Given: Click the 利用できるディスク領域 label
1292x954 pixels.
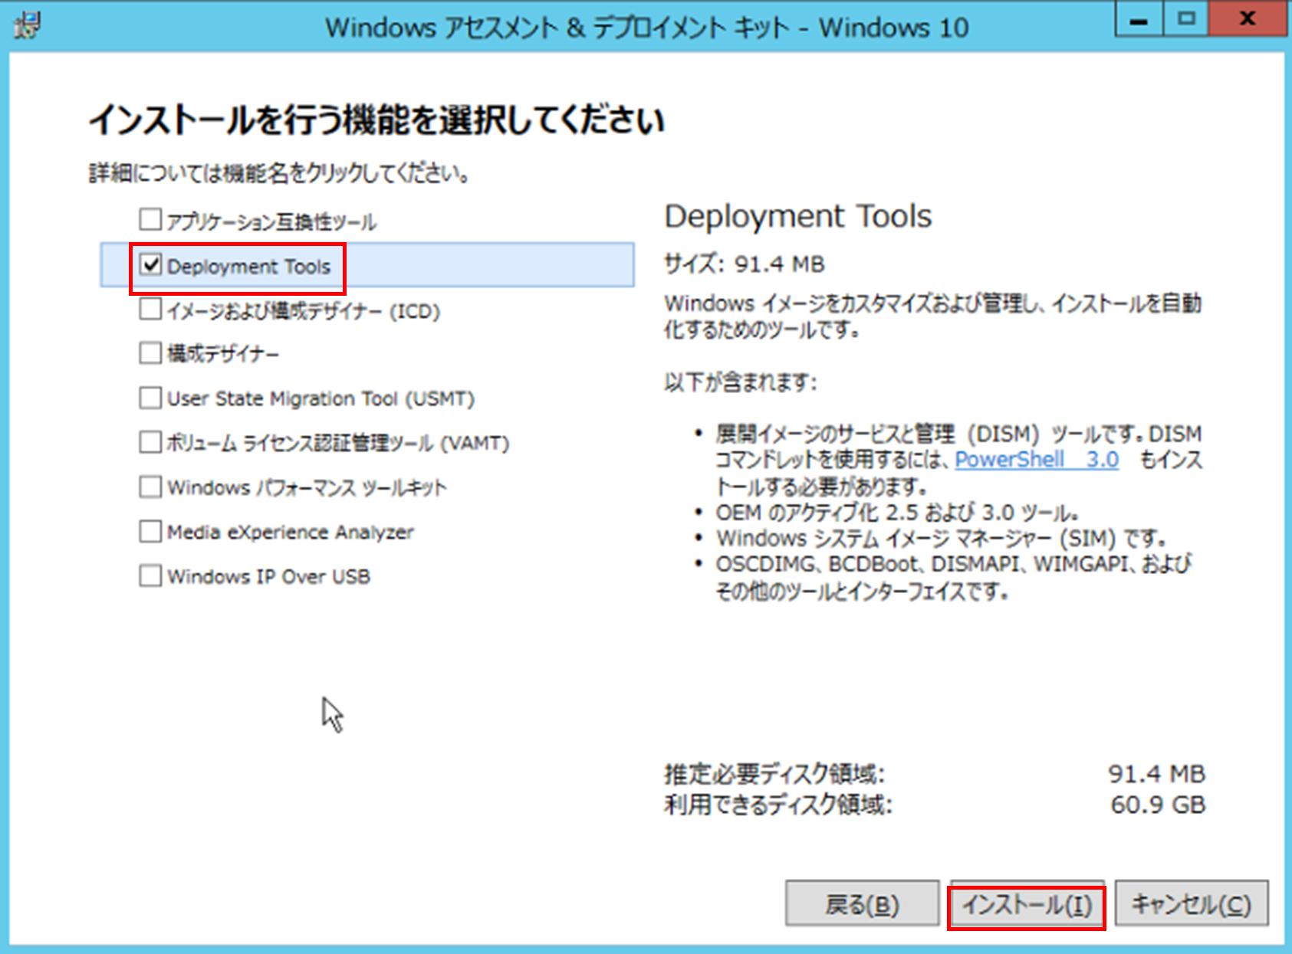Looking at the screenshot, I should (x=778, y=805).
